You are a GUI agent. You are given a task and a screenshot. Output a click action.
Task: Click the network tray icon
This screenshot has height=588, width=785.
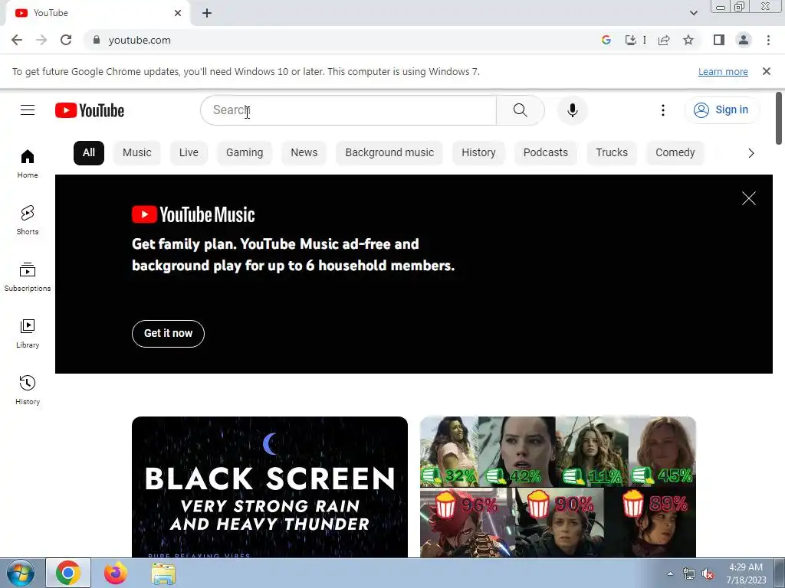(x=689, y=574)
